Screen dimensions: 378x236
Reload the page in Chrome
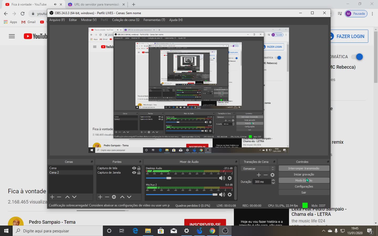pos(23,14)
